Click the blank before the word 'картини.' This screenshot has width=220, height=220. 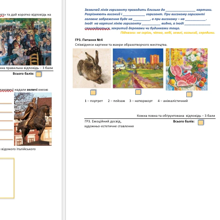180,10
